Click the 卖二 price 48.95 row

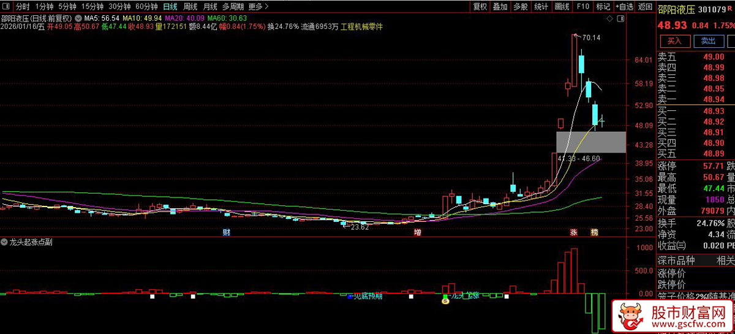pyautogui.click(x=696, y=89)
